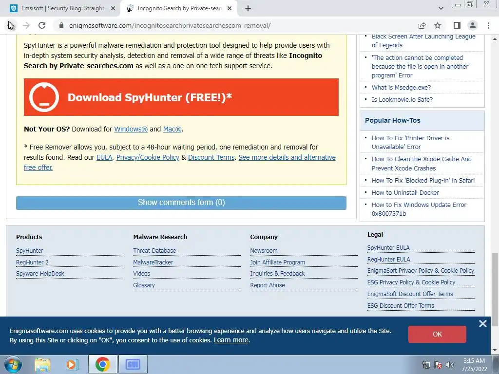Image resolution: width=499 pixels, height=374 pixels.
Task: Reload the page with refresh icon
Action: (x=42, y=25)
